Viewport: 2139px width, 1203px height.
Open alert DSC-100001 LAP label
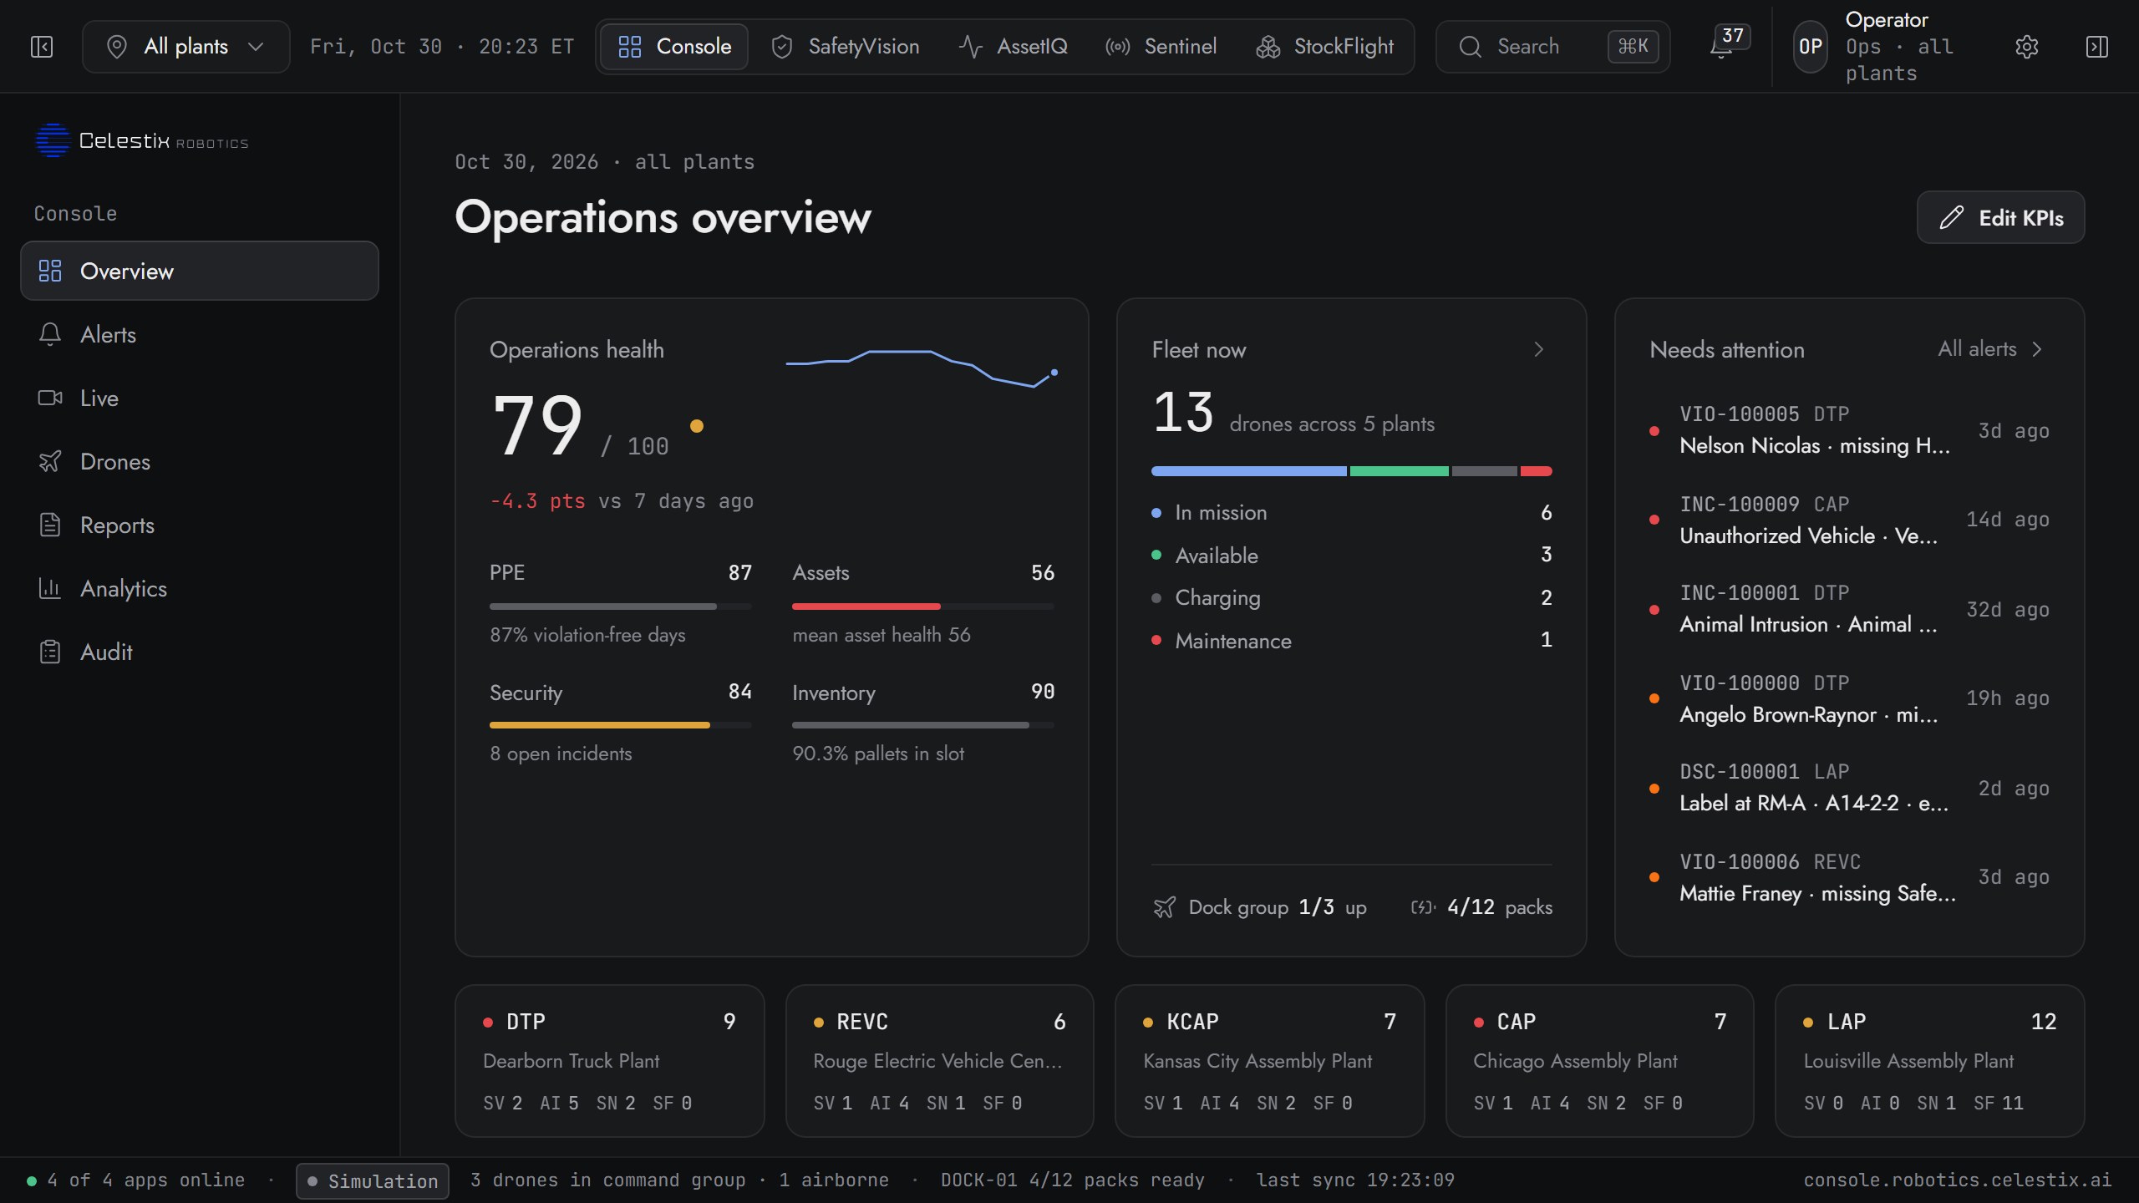tap(1849, 788)
